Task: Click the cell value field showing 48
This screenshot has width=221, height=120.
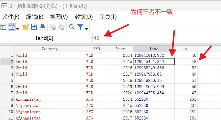Action: click(x=156, y=38)
